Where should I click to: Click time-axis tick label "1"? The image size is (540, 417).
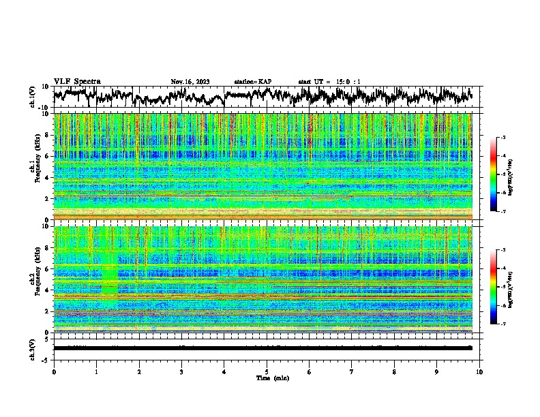tap(96, 372)
